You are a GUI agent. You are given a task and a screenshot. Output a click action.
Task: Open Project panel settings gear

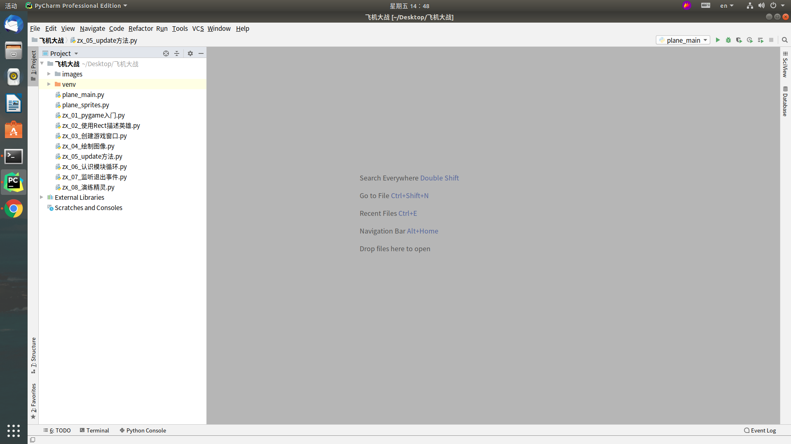tap(190, 53)
